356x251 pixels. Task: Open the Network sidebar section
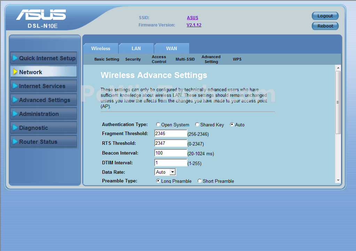44,72
